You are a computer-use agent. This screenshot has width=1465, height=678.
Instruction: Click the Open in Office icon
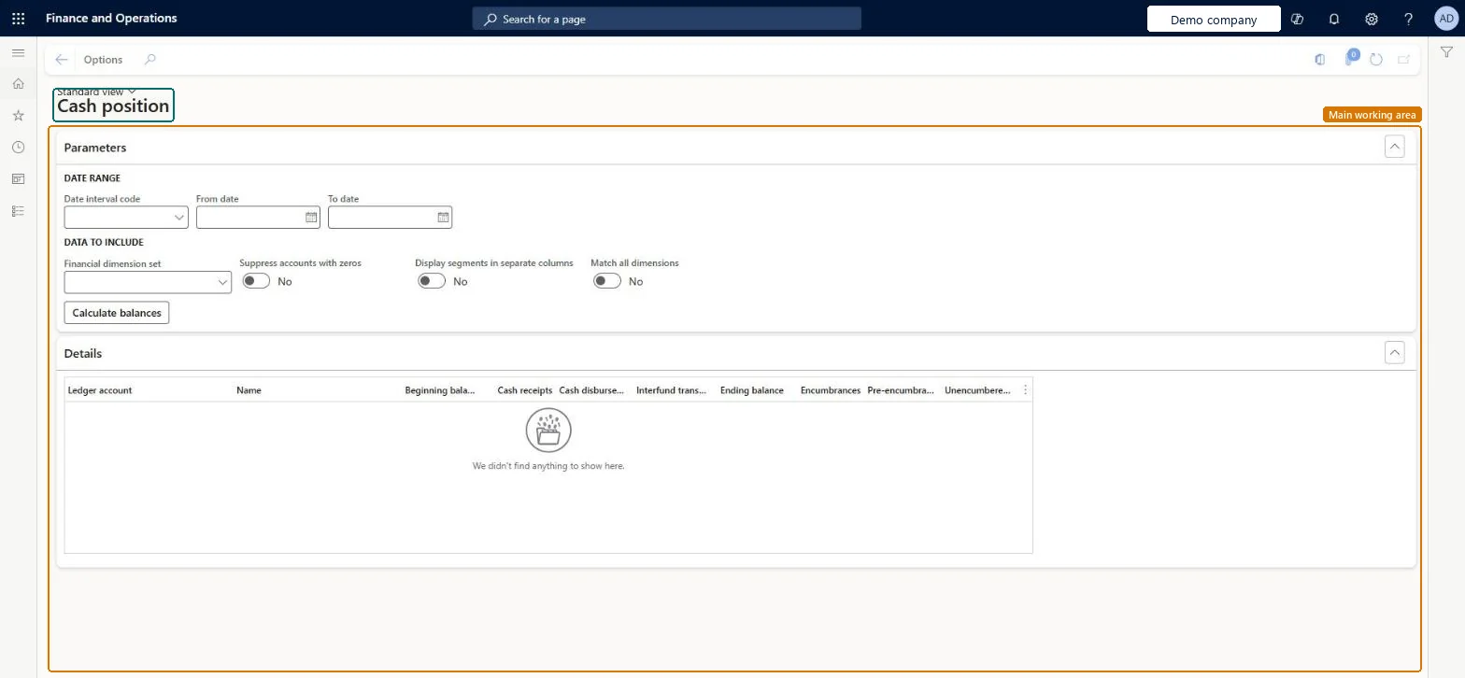pyautogui.click(x=1319, y=60)
